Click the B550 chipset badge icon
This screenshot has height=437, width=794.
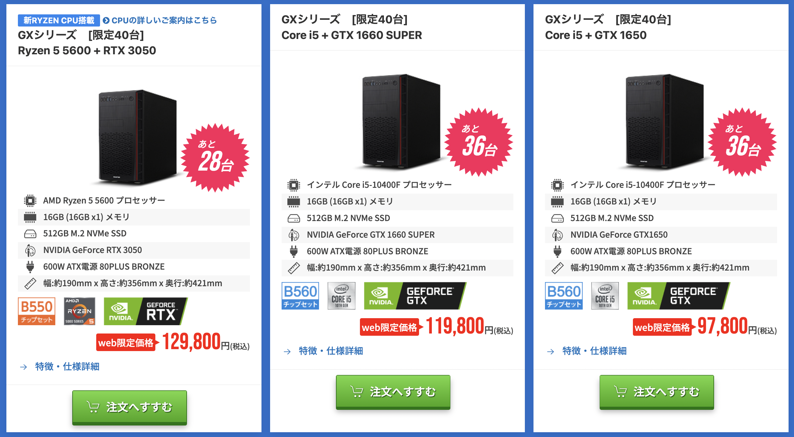tap(36, 311)
